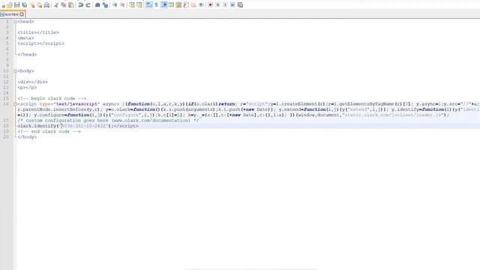Start macro recording with red dot
Image resolution: width=480 pixels, height=270 pixels.
210,5
